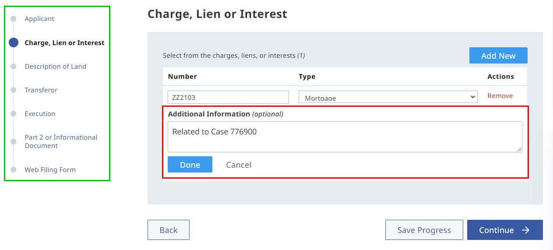The width and height of the screenshot is (553, 250).
Task: Go to the Applicant step
Action: [x=39, y=19]
